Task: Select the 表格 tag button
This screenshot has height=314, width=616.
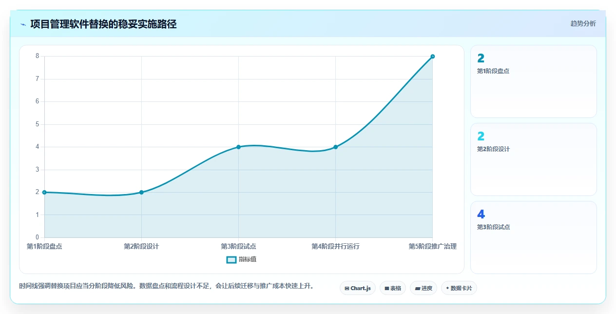Action: coord(393,288)
